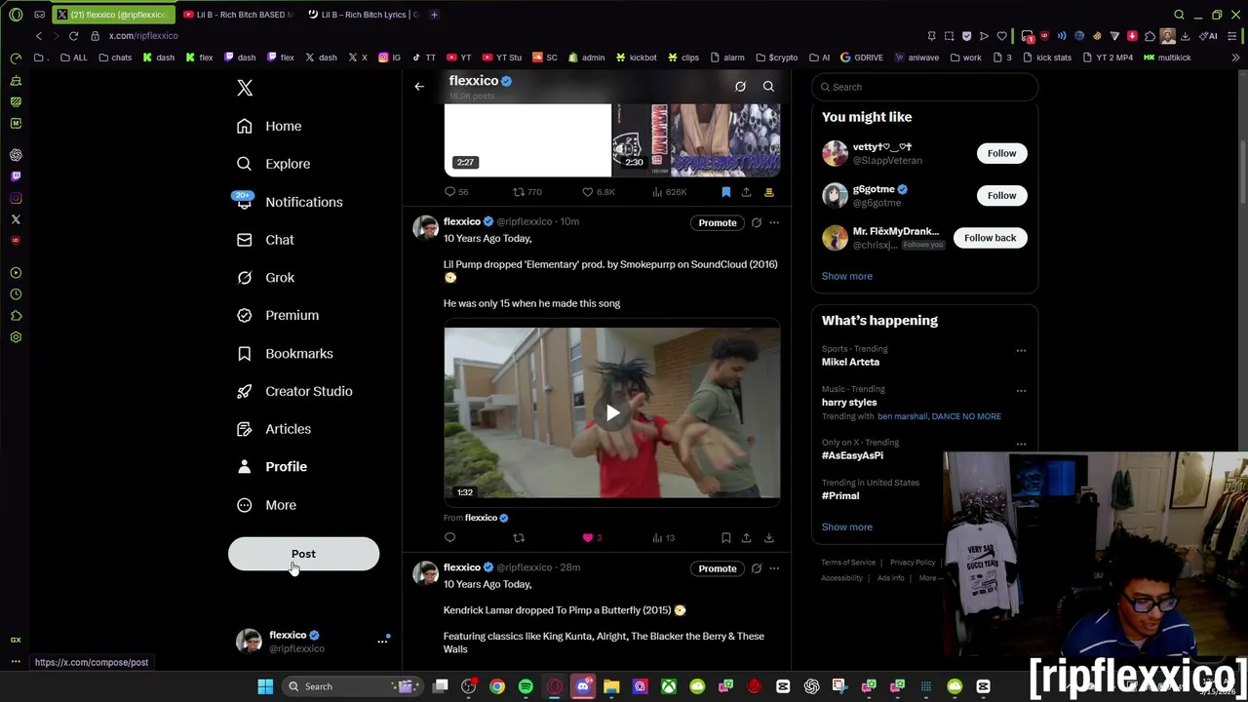
Task: Open the kickbot bookmark
Action: tap(636, 58)
